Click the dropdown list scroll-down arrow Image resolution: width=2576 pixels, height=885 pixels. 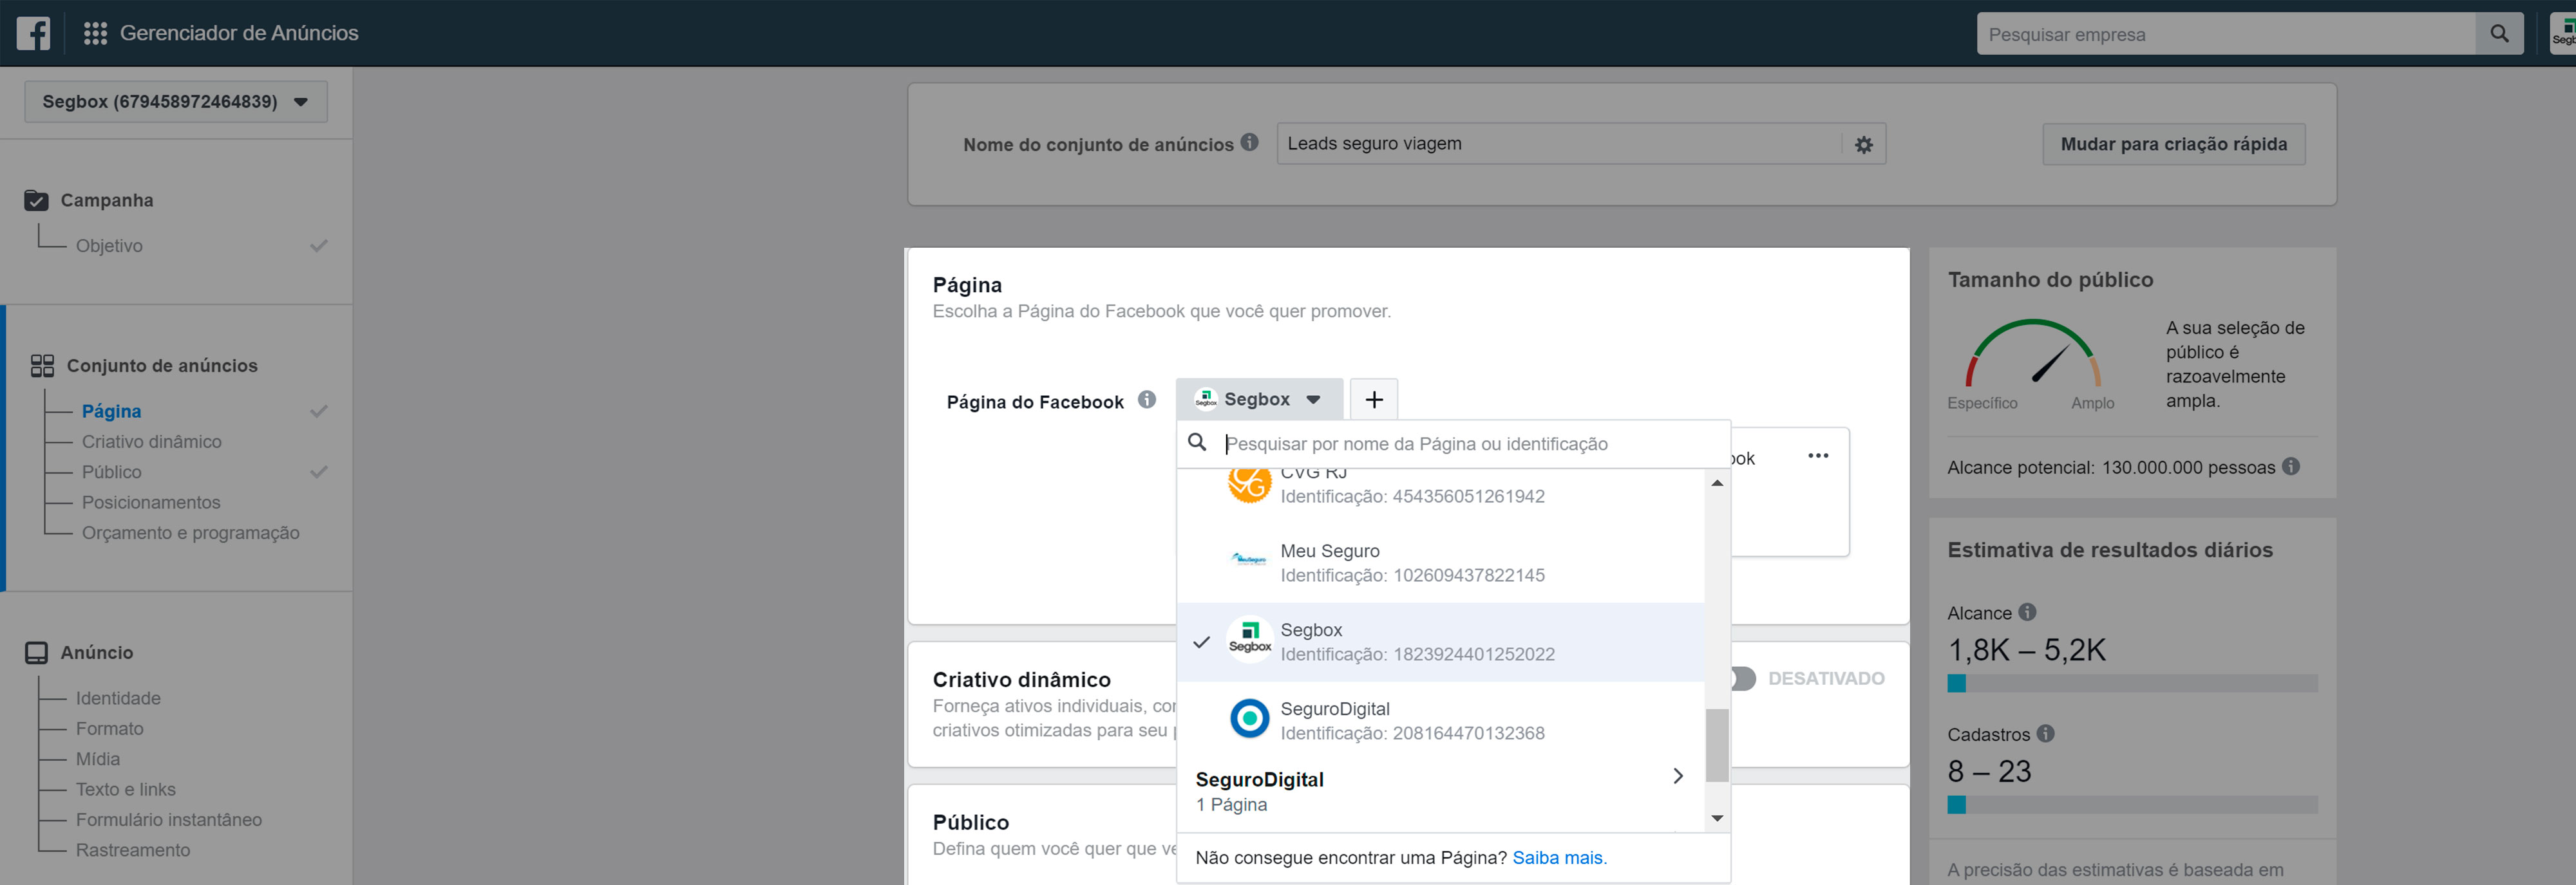(1717, 818)
